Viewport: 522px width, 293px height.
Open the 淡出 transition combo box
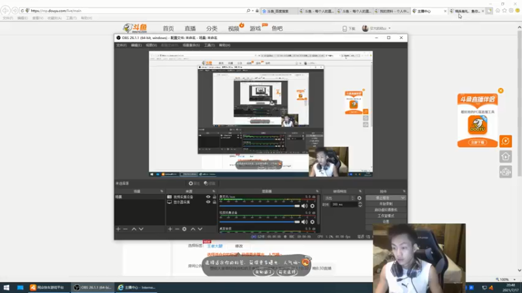(x=339, y=198)
